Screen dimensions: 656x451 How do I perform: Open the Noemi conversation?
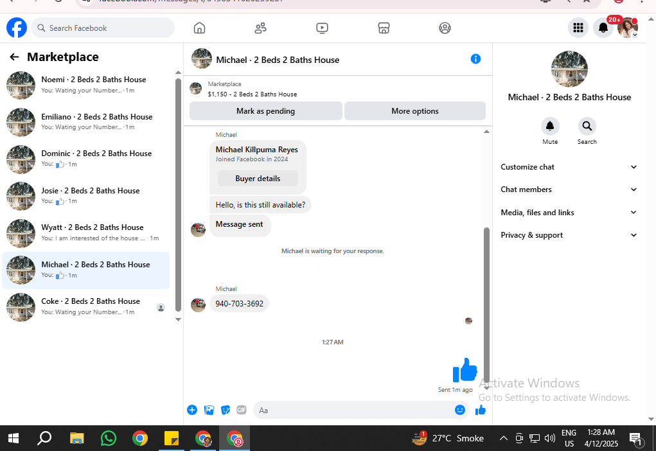coord(85,85)
